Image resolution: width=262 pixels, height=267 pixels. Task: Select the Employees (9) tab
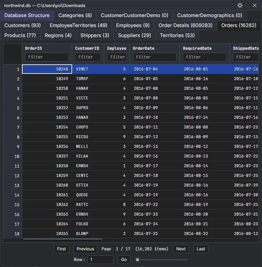click(133, 25)
